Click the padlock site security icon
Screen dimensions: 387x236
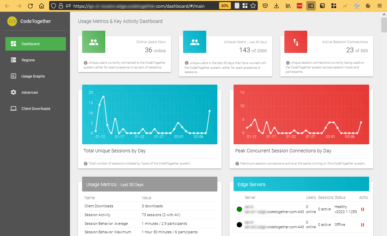click(x=61, y=6)
